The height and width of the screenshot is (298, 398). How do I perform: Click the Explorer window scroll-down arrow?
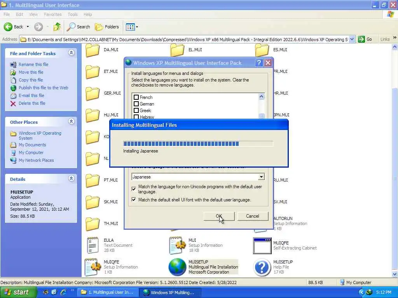(395, 274)
